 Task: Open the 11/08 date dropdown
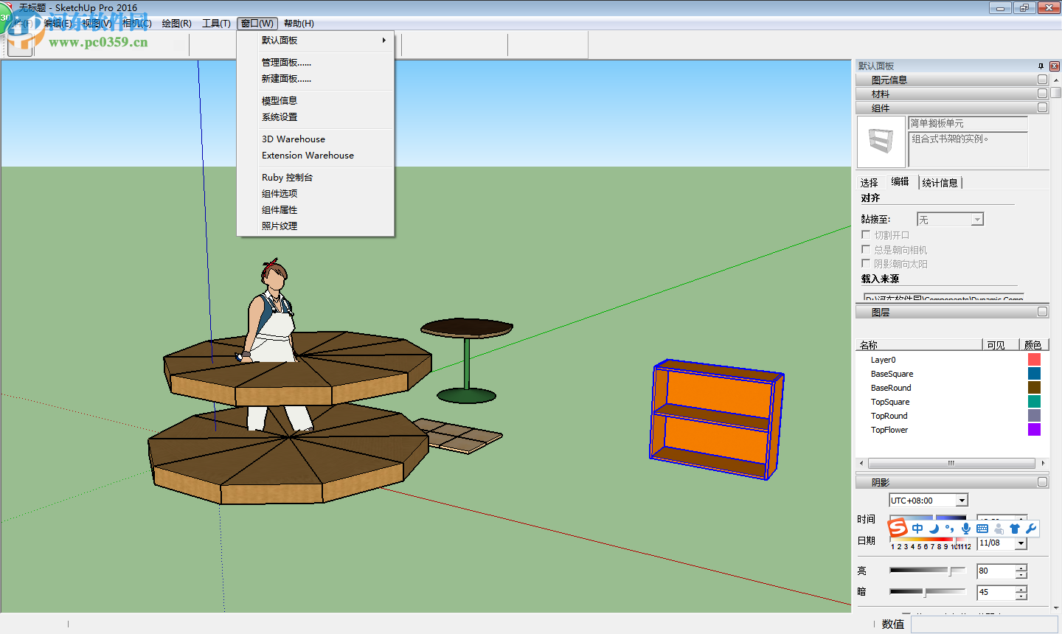pos(1020,543)
